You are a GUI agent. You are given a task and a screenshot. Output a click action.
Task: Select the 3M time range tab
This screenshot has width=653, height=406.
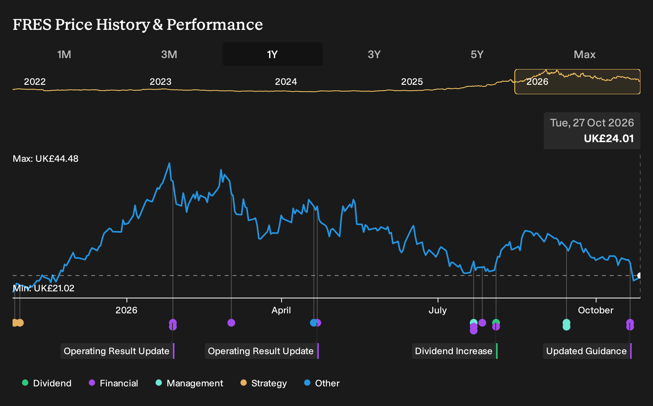pyautogui.click(x=169, y=54)
